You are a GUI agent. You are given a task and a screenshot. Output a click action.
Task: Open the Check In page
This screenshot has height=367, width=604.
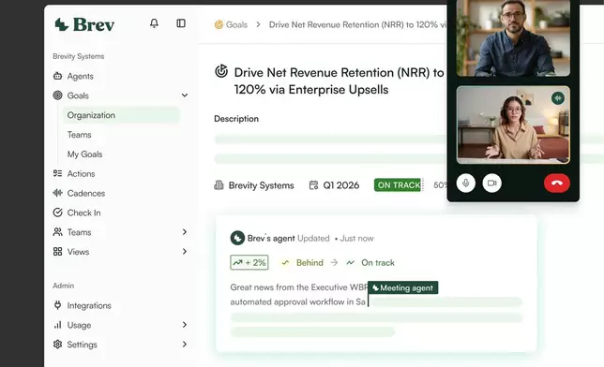coord(84,213)
